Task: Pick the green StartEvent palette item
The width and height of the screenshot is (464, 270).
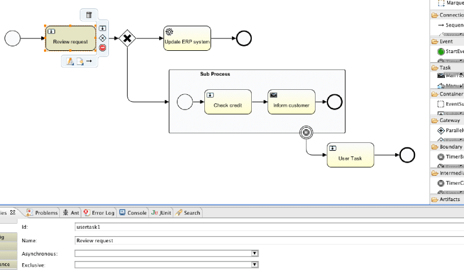Action: (450, 51)
